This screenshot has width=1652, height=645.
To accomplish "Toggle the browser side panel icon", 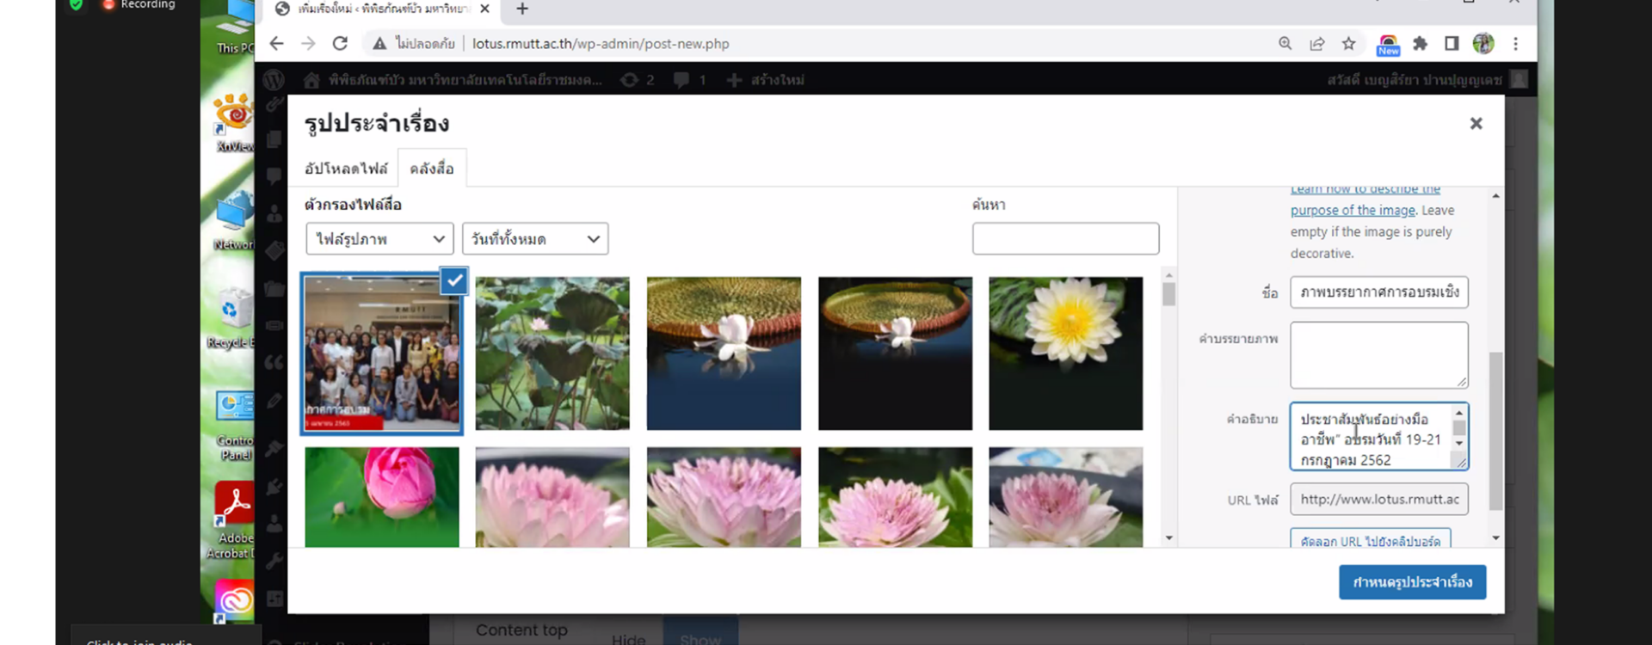I will (1452, 44).
